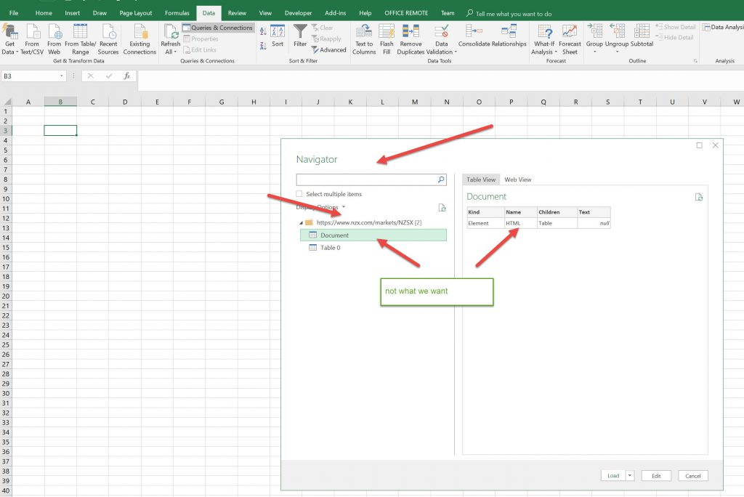Click the Edit button
Screen dimensions: 744x497
656,476
